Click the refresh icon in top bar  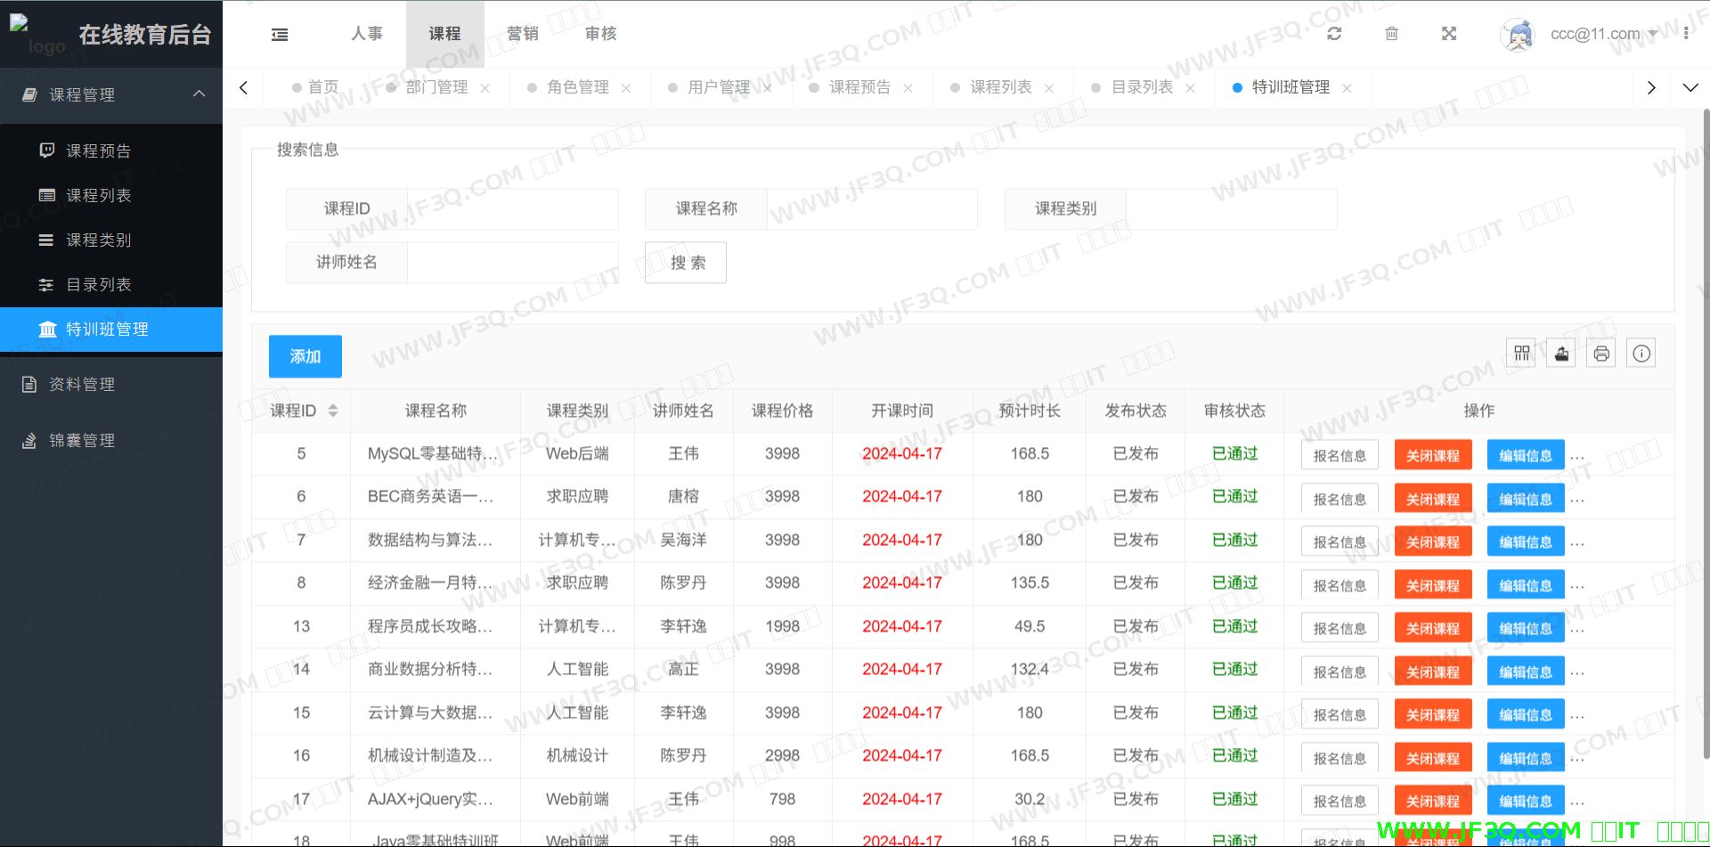[x=1333, y=34]
